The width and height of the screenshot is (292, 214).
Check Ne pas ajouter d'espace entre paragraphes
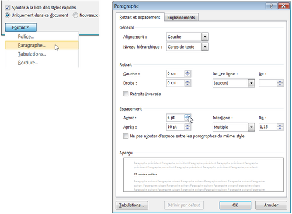[126, 136]
